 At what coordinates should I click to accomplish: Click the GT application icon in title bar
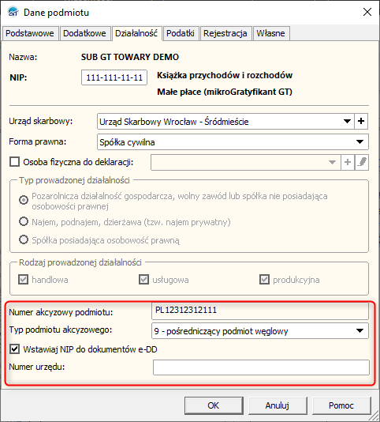coord(13,13)
